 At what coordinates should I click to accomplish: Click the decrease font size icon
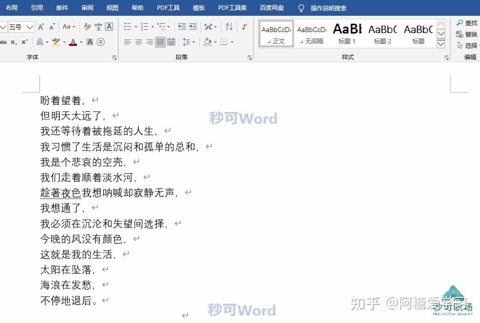pyautogui.click(x=52, y=27)
